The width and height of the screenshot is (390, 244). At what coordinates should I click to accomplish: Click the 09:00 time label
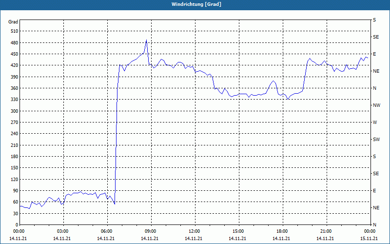(151, 231)
